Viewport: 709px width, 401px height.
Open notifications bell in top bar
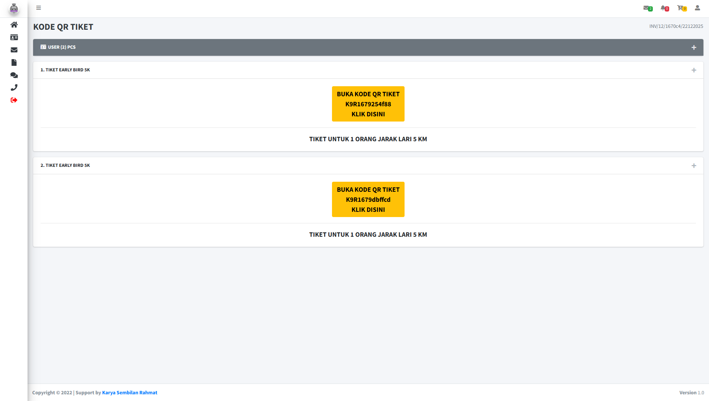coord(664,8)
